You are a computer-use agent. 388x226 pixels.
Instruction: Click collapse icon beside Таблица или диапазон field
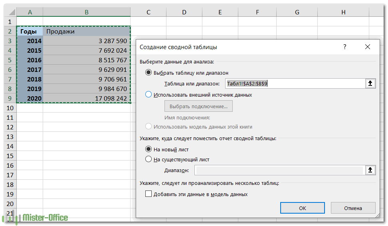point(370,83)
